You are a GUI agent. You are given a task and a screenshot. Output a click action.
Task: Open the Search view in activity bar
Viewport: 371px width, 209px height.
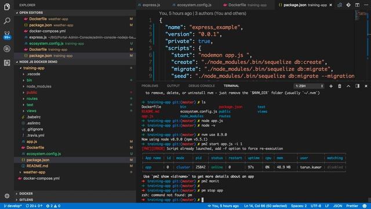coord(7,21)
